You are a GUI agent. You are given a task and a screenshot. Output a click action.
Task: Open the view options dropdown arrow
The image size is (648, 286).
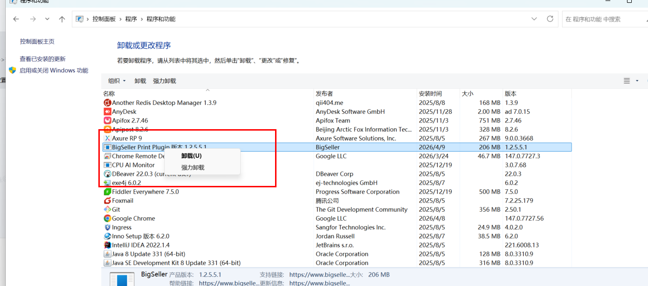tap(637, 81)
